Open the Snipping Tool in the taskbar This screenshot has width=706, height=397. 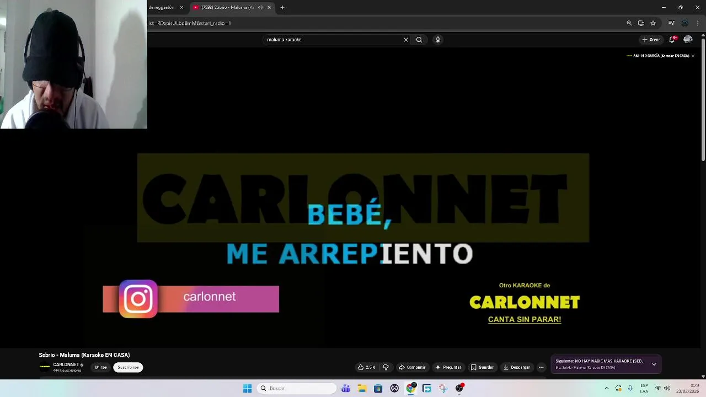443,388
